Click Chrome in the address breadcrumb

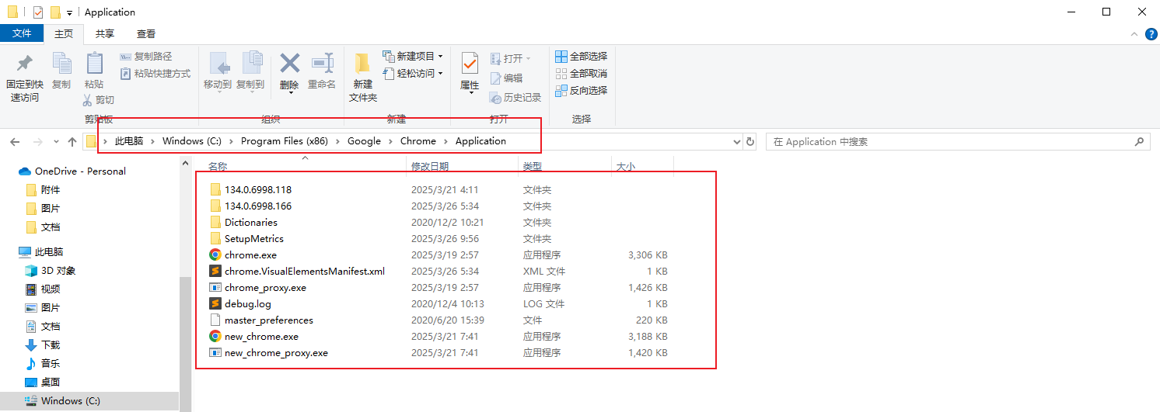tap(418, 141)
